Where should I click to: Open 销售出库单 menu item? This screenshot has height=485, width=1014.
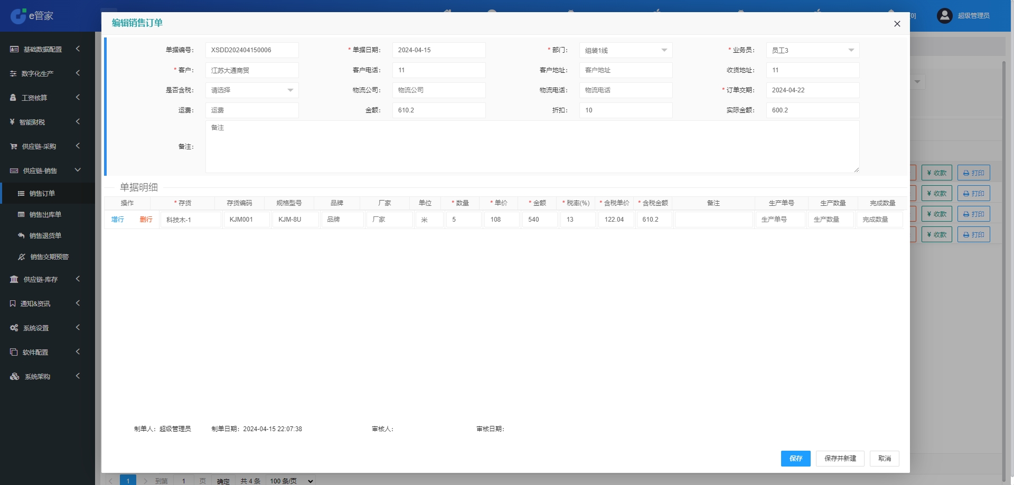tap(48, 215)
